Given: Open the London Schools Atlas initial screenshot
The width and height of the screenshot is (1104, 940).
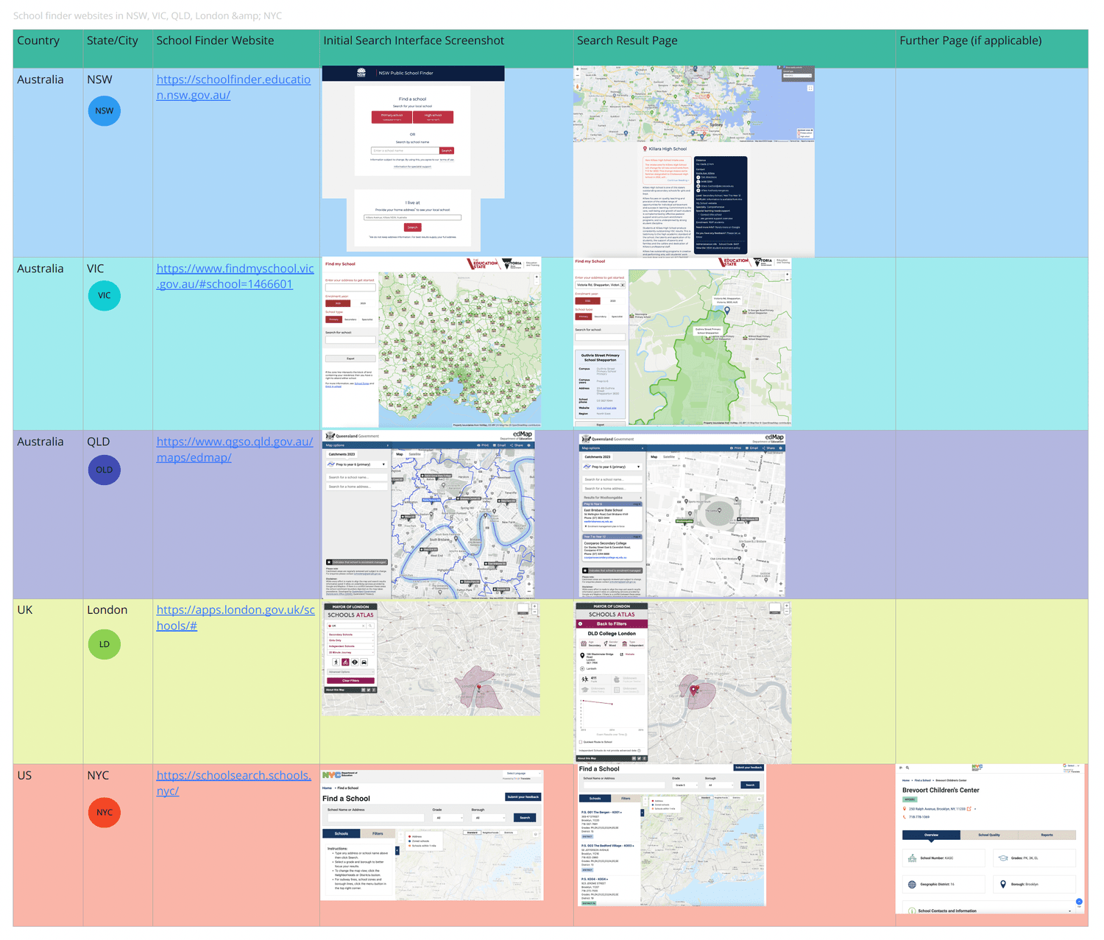Looking at the screenshot, I should [x=431, y=659].
